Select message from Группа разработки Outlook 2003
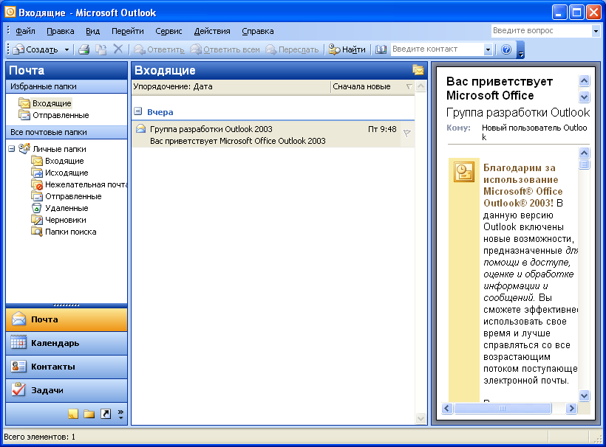This screenshot has width=606, height=447. pos(273,134)
